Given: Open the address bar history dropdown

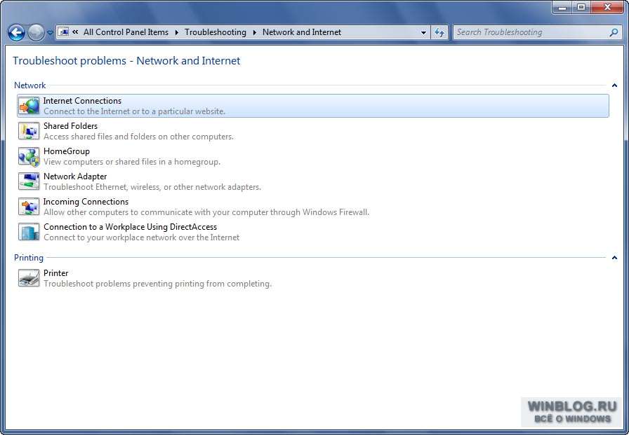Looking at the screenshot, I should 423,33.
